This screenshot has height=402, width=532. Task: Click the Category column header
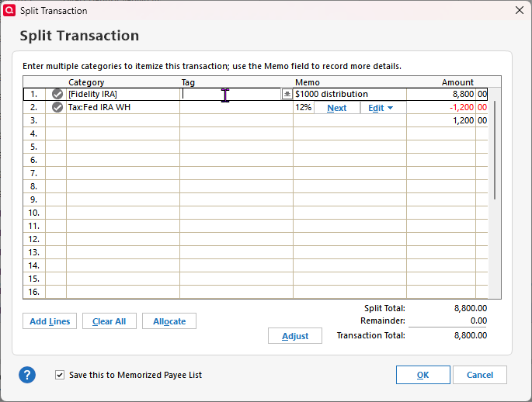(86, 82)
